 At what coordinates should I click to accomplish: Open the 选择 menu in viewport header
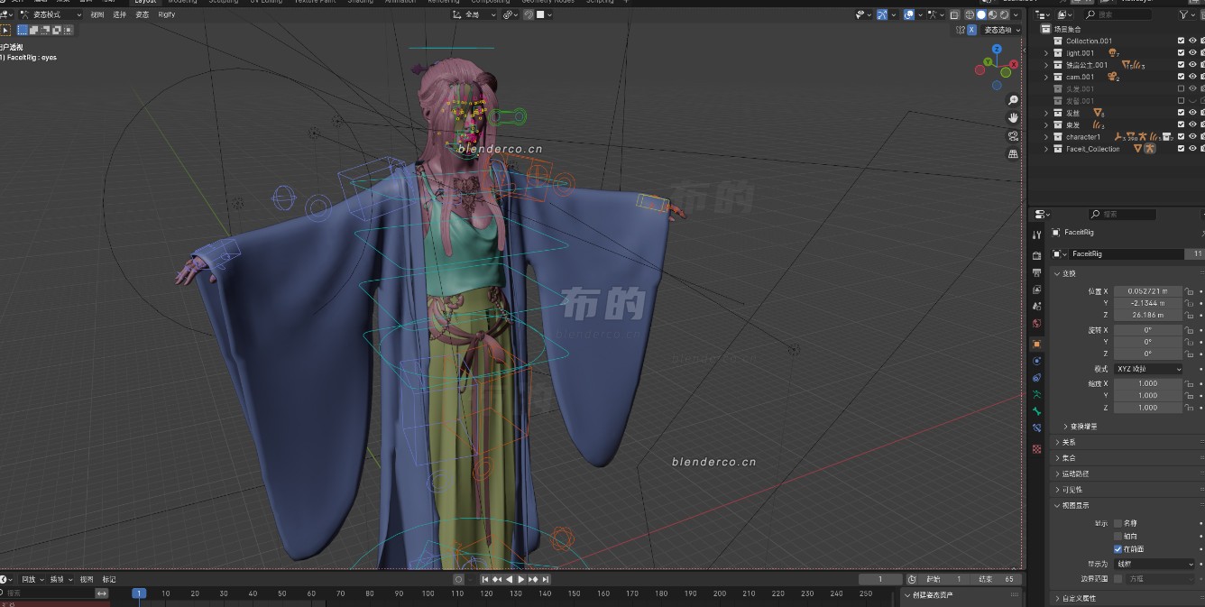[120, 14]
